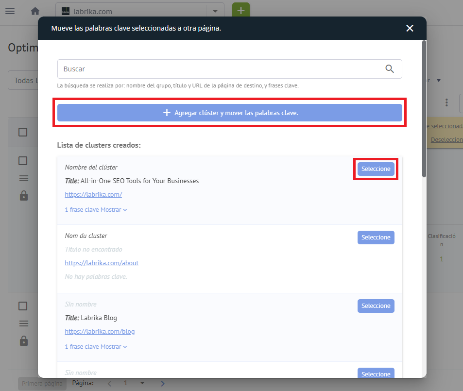Open the hamburger main menu
This screenshot has width=463, height=391.
click(10, 11)
